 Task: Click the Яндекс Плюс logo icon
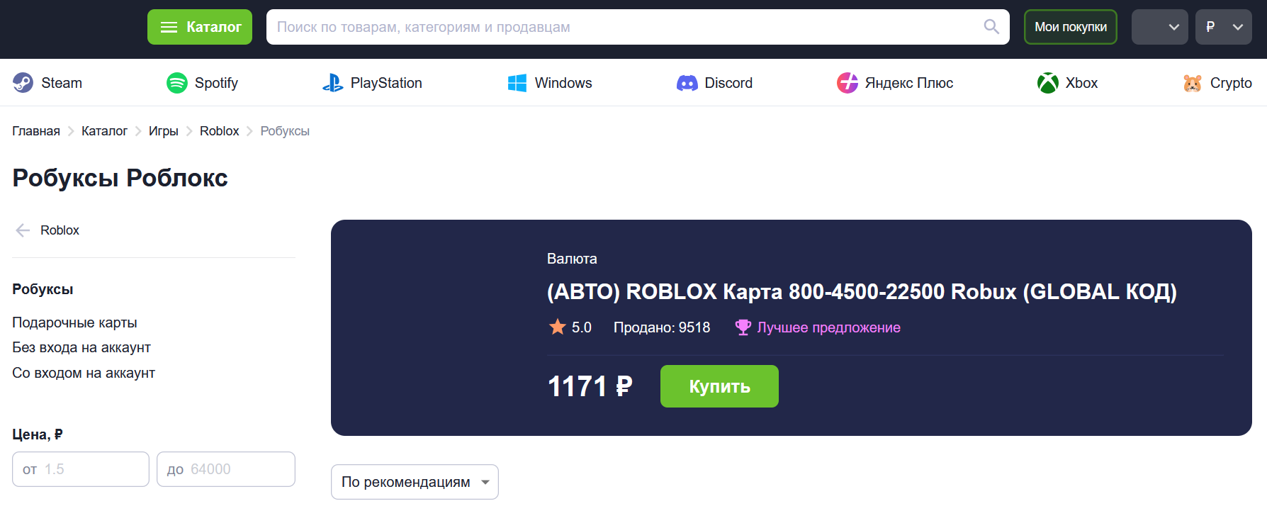pos(848,83)
